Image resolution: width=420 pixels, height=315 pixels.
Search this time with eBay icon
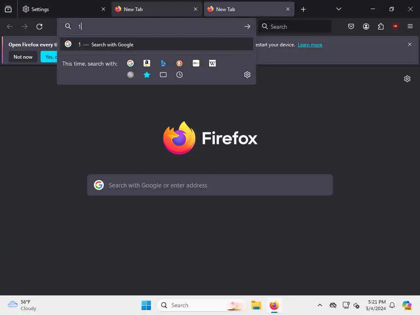coord(196,63)
